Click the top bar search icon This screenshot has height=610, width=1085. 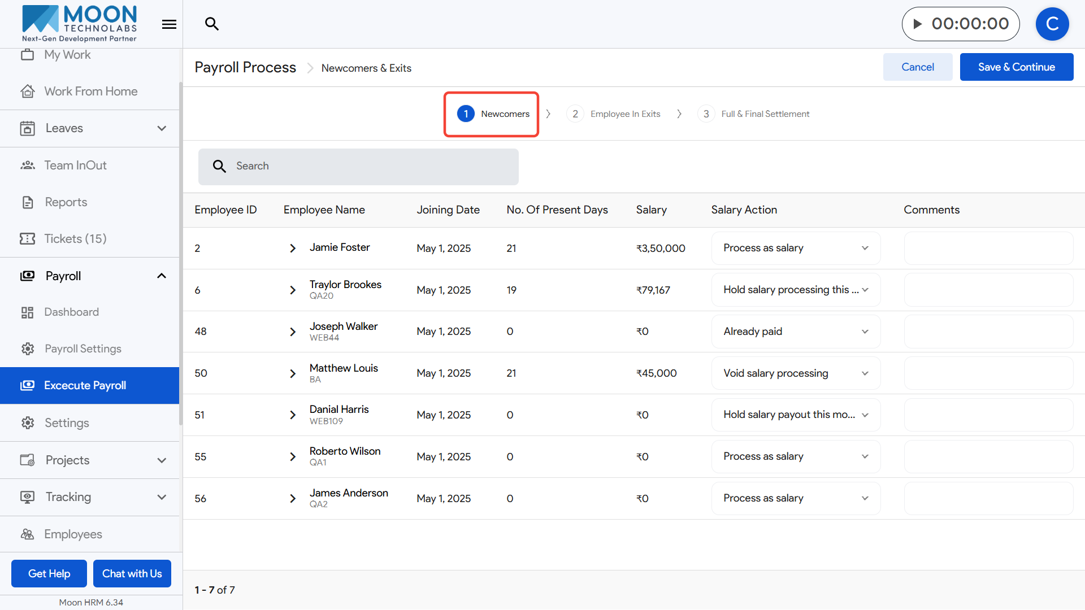[x=212, y=24]
